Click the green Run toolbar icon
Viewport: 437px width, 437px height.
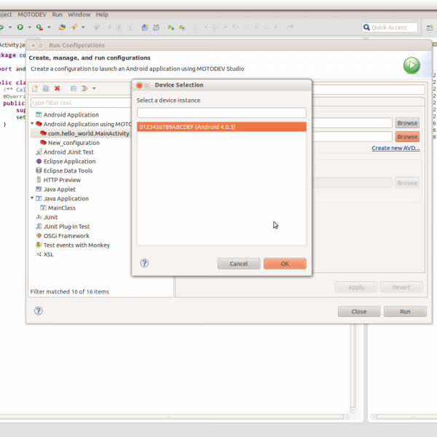[x=20, y=27]
